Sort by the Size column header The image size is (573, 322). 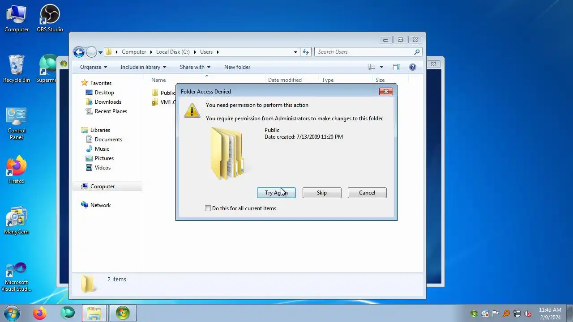(390, 80)
